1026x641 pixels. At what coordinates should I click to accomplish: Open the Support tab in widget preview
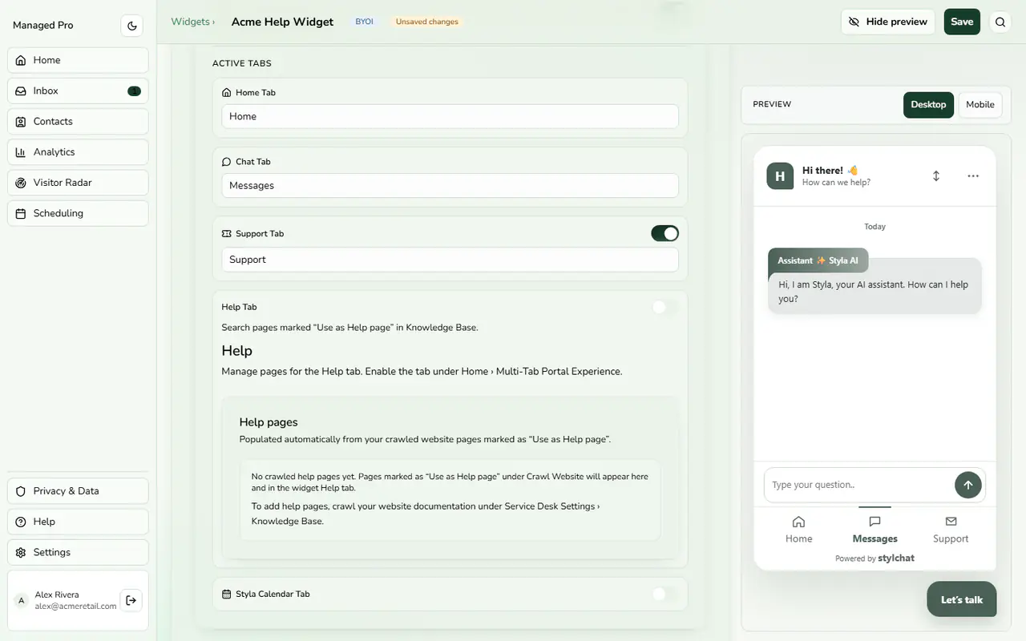pos(951,530)
